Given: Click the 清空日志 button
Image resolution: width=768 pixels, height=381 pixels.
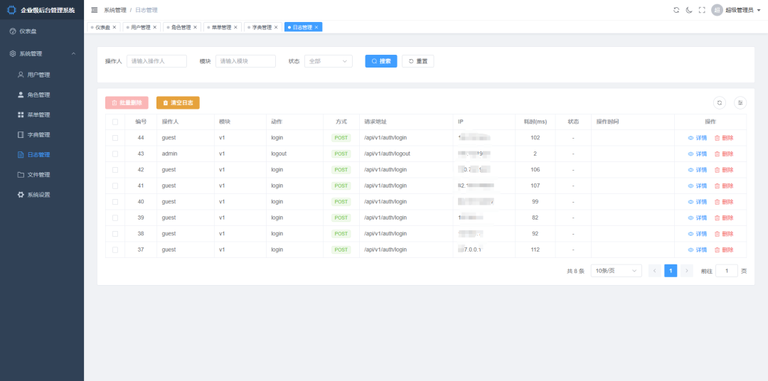Looking at the screenshot, I should point(178,103).
